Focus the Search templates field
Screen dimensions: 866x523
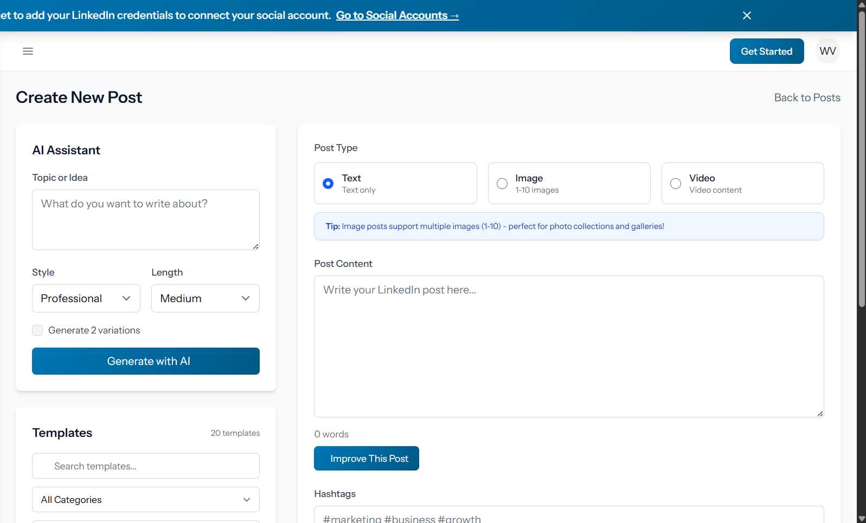[145, 466]
